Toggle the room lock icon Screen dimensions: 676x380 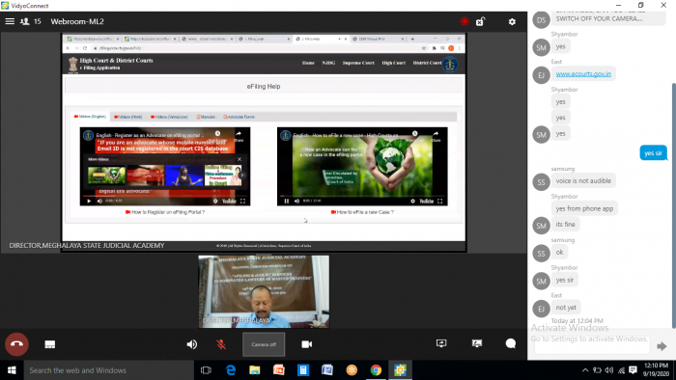coord(480,21)
